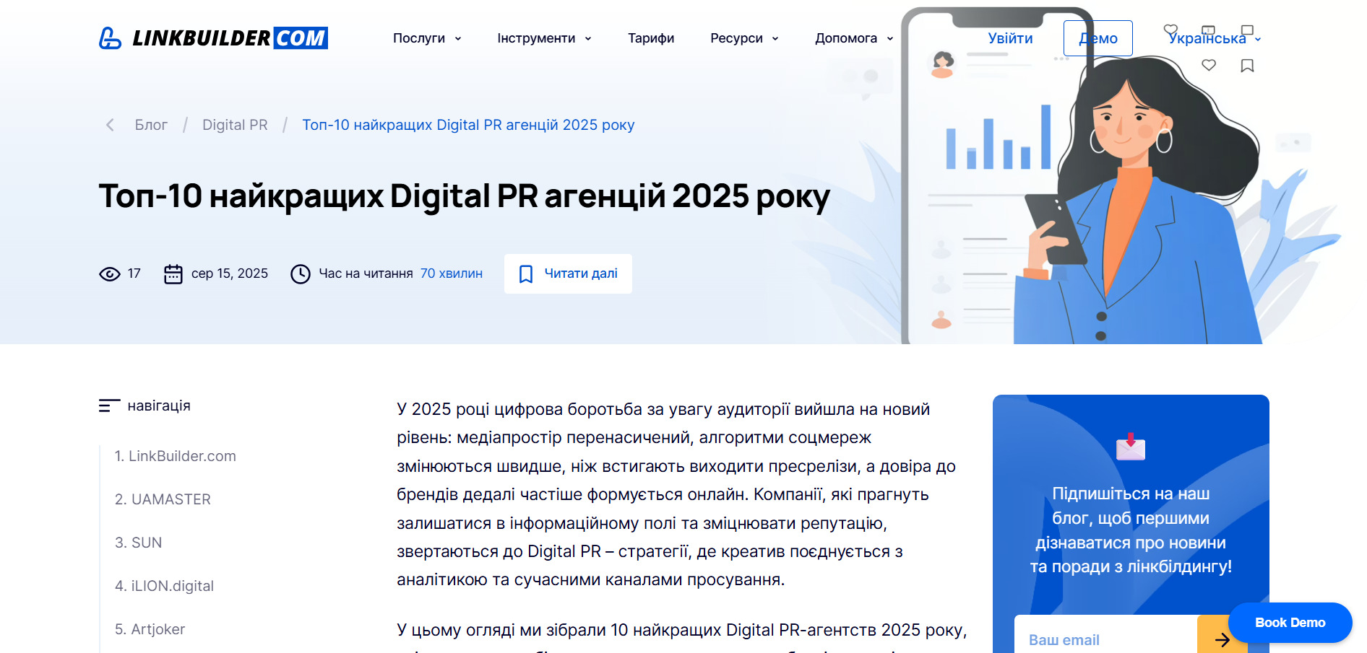
Task: Click the calendar date icon
Action: 173,273
